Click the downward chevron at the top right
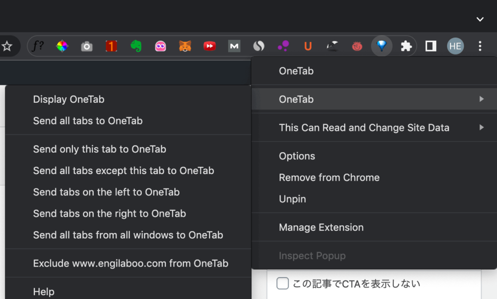497x299 pixels. coord(480,19)
